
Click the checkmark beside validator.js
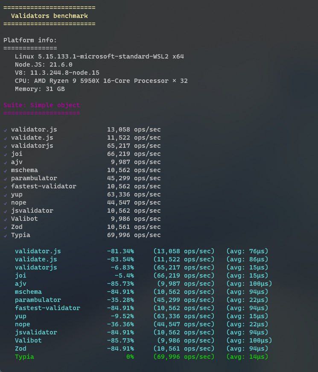coord(5,130)
